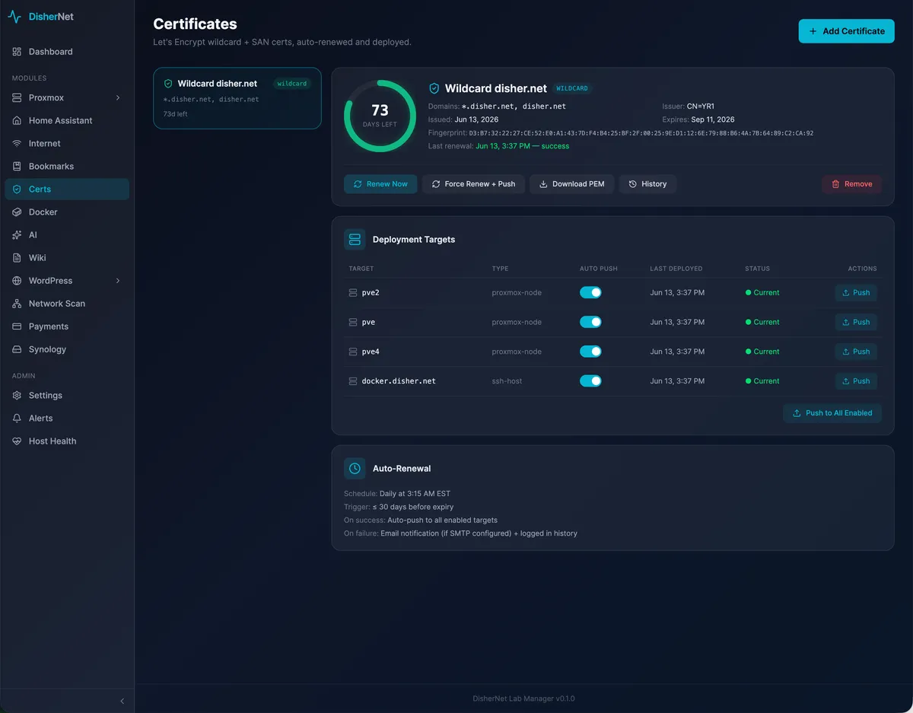Click the server icon beside pve2

pyautogui.click(x=353, y=292)
